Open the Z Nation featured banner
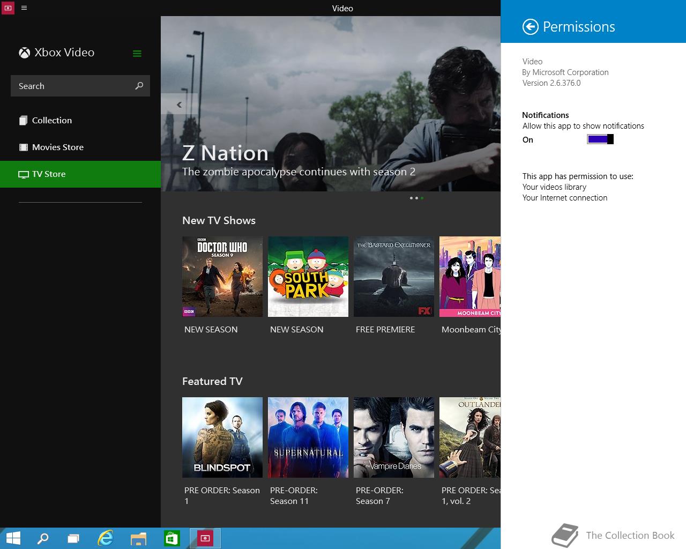Screen dimensions: 686x549 point(331,103)
